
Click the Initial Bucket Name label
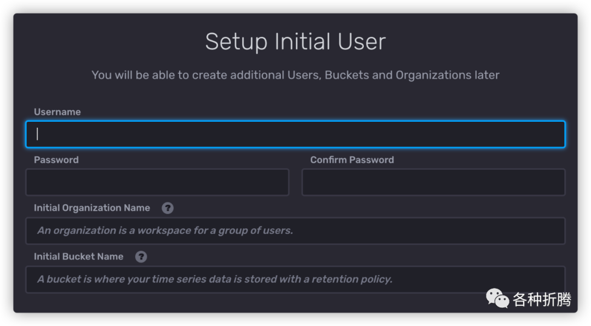(79, 257)
